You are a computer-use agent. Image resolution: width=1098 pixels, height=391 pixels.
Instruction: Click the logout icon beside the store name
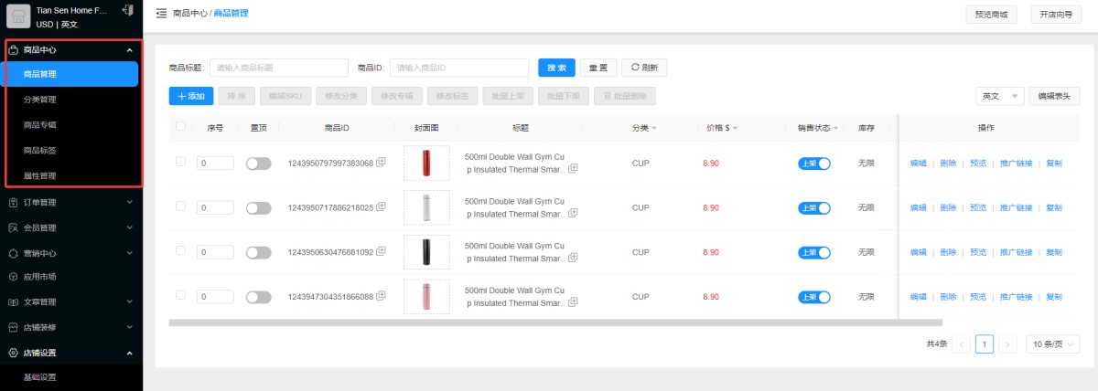click(127, 10)
